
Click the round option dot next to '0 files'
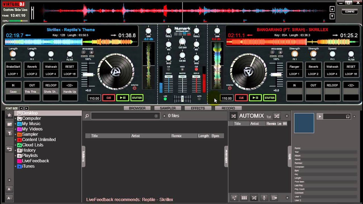click(164, 116)
